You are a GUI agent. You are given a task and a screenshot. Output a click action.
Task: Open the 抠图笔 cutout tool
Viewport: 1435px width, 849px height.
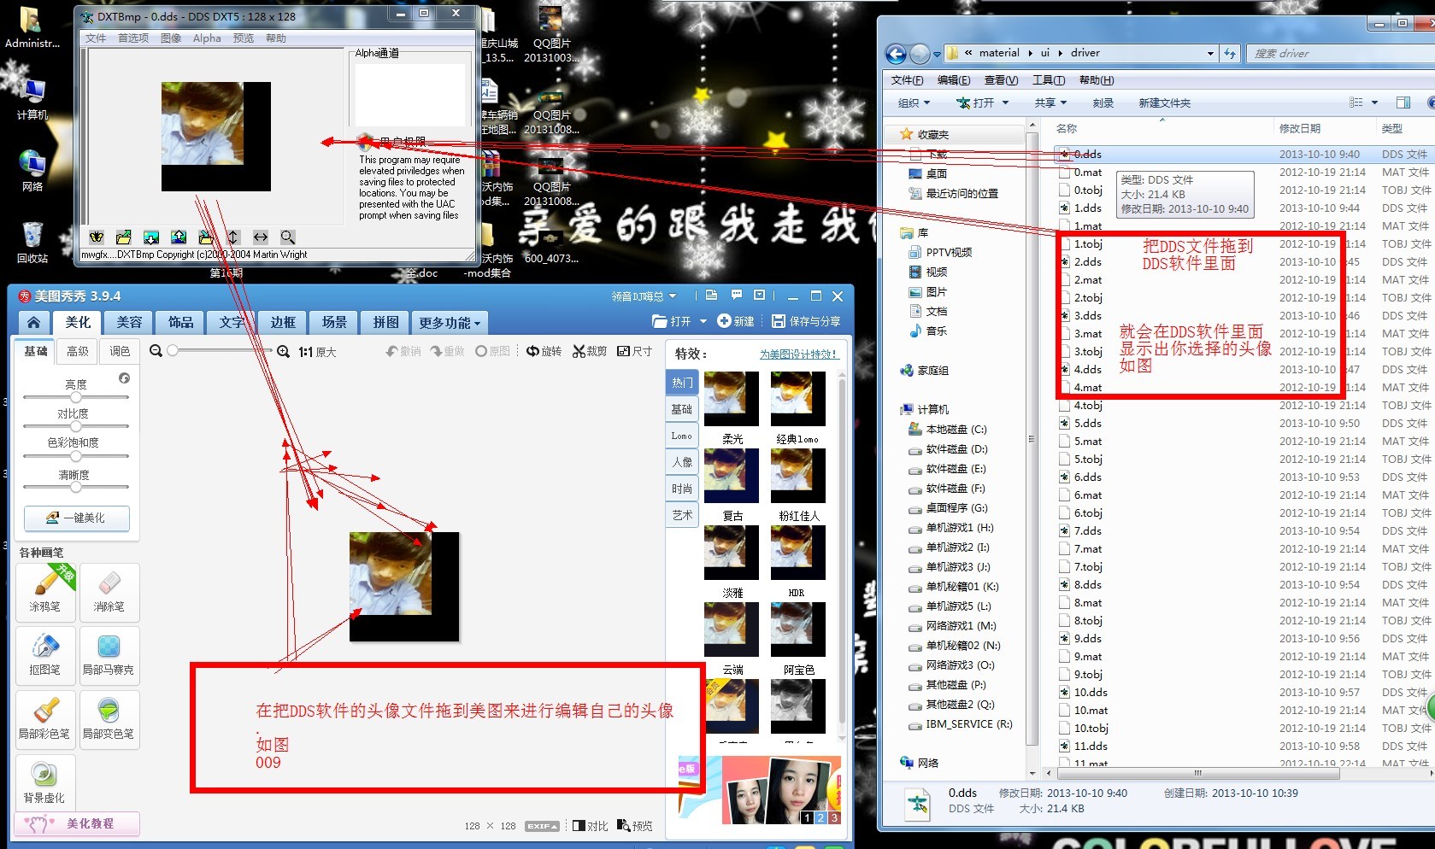(45, 654)
